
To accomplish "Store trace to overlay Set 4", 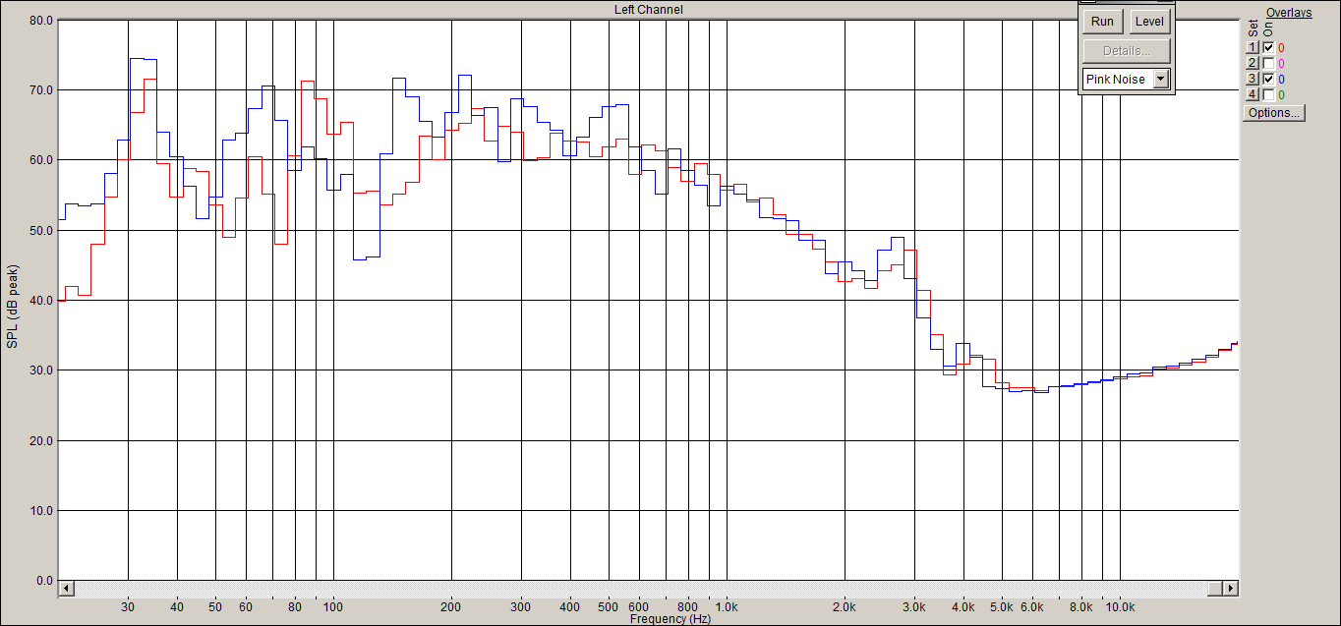I will tap(1253, 94).
